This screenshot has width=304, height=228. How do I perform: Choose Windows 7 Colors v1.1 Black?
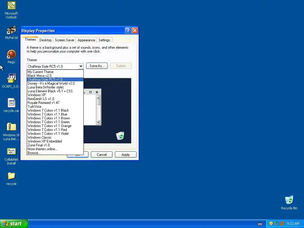coord(55,110)
